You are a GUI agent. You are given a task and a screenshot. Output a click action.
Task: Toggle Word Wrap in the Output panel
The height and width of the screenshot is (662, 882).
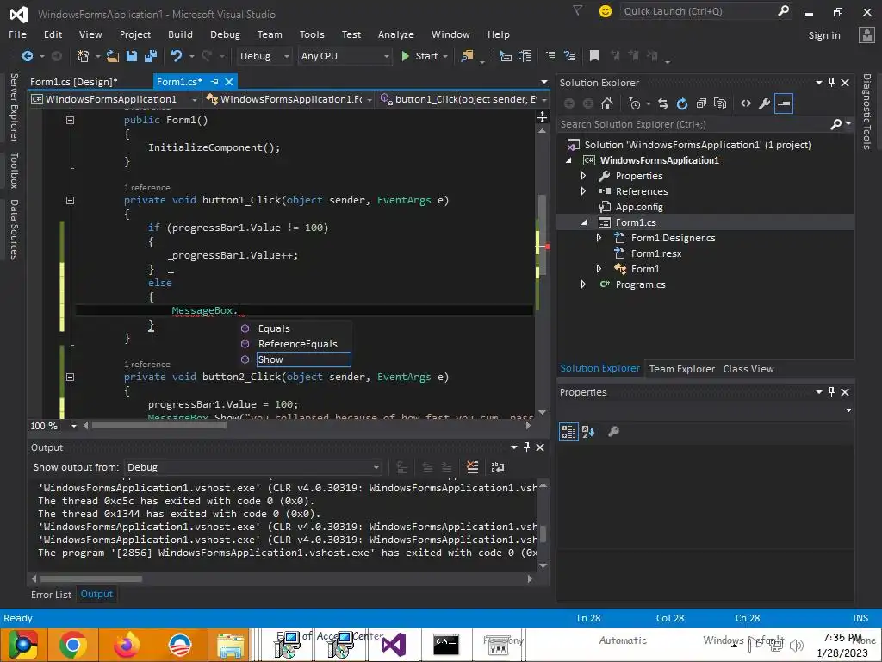(498, 466)
